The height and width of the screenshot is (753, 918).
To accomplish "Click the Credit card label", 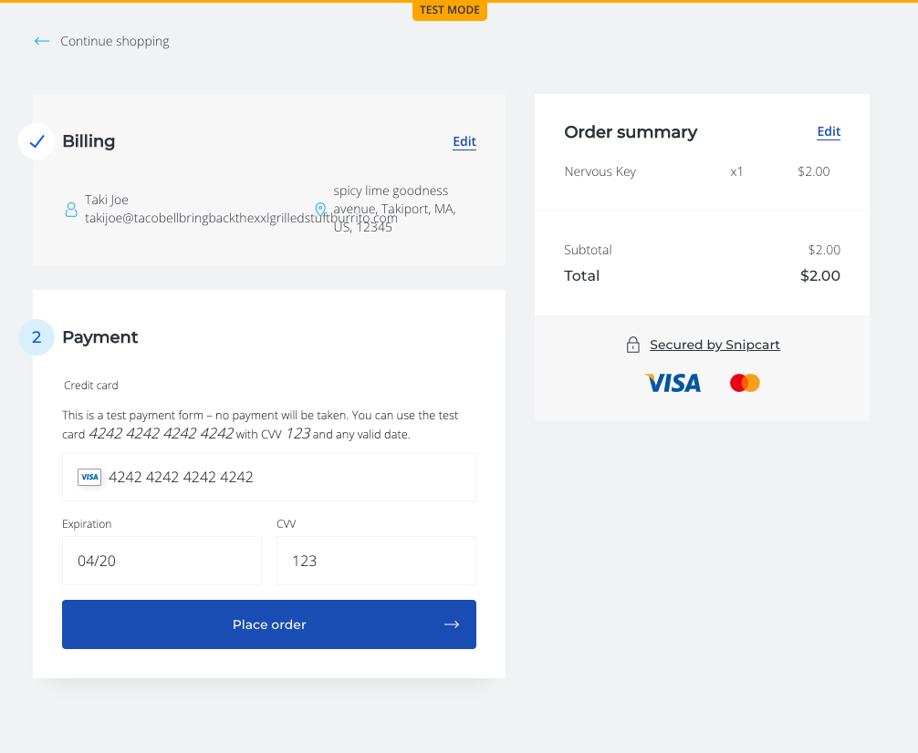I will coord(90,385).
